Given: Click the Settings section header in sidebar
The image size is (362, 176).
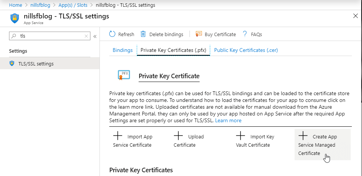Looking at the screenshot, I should [18, 51].
